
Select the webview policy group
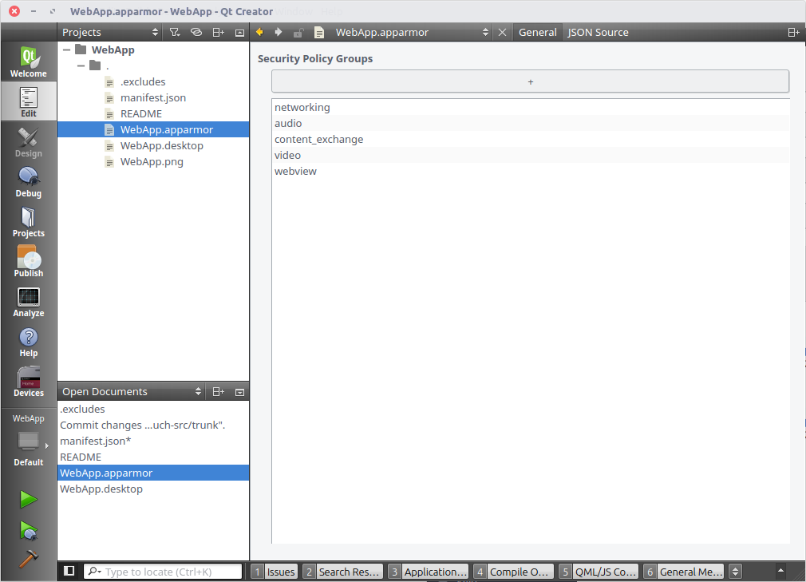[531, 171]
